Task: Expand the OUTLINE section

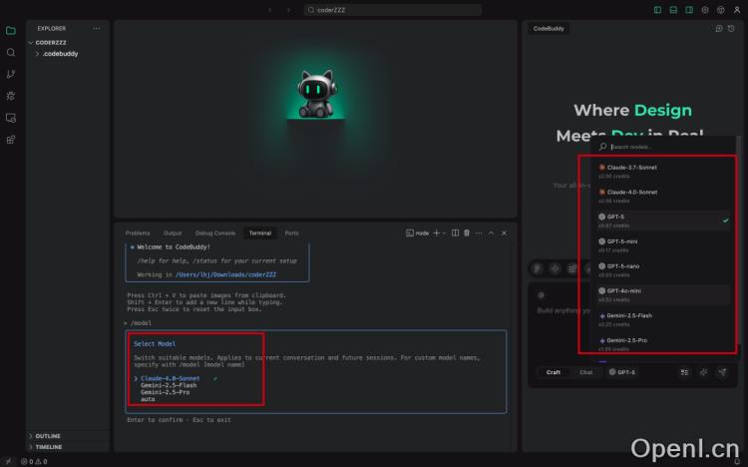Action: (x=48, y=436)
